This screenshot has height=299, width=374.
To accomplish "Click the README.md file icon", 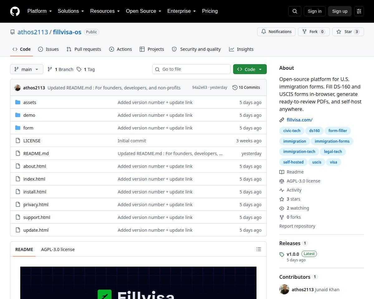I will [18, 153].
